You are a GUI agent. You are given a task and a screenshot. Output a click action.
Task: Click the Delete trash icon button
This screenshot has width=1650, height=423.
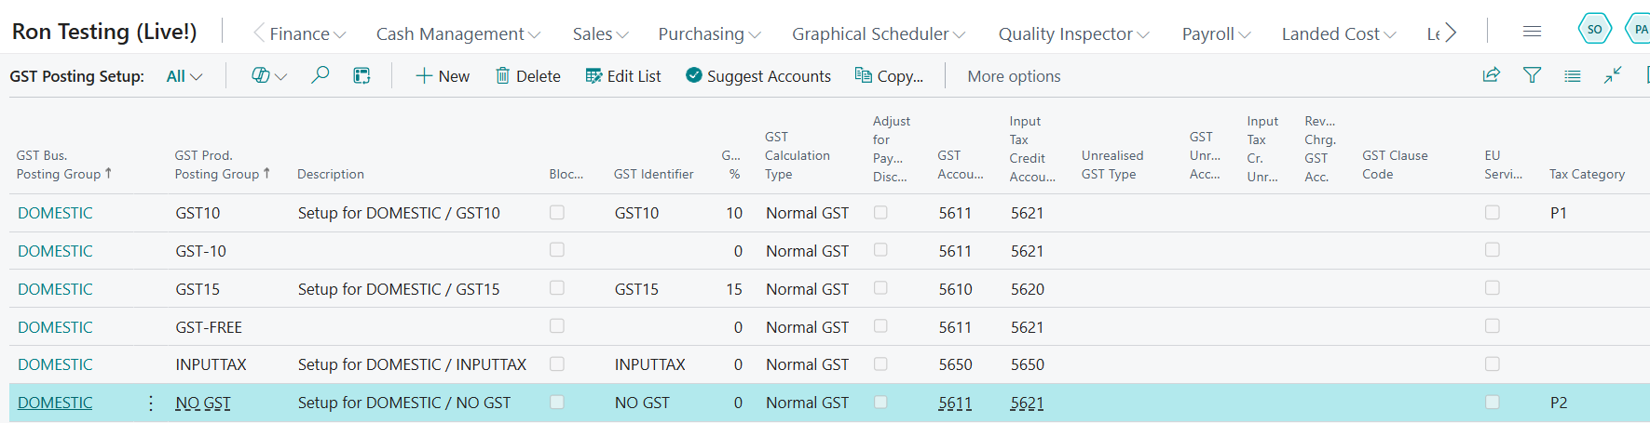click(527, 76)
